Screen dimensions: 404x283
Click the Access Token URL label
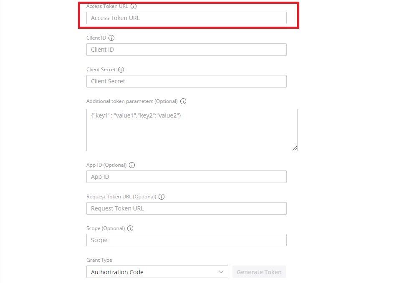click(x=107, y=6)
